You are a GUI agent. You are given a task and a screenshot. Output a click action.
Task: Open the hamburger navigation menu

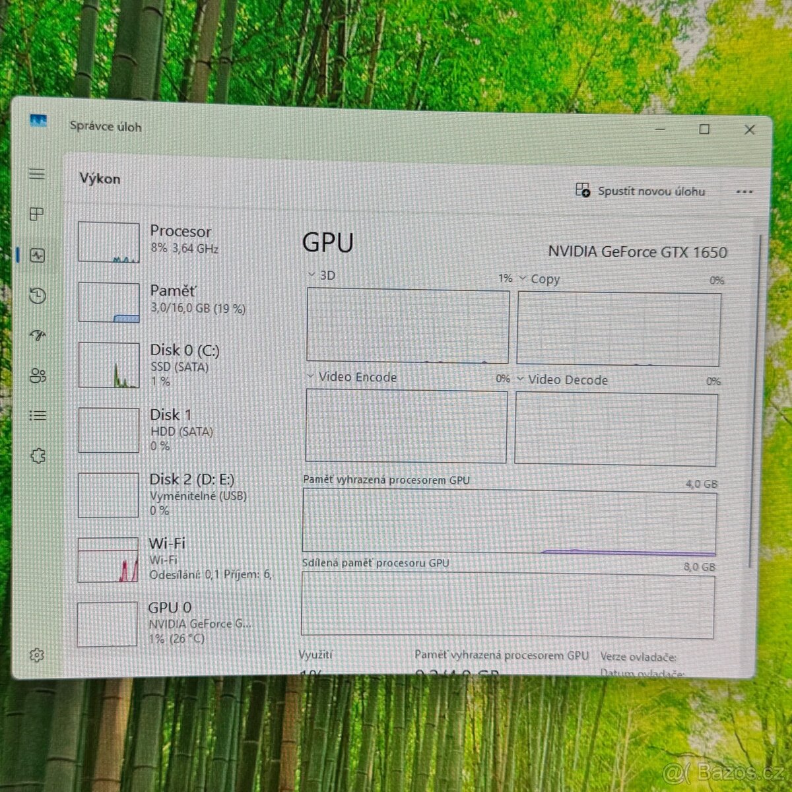click(37, 174)
